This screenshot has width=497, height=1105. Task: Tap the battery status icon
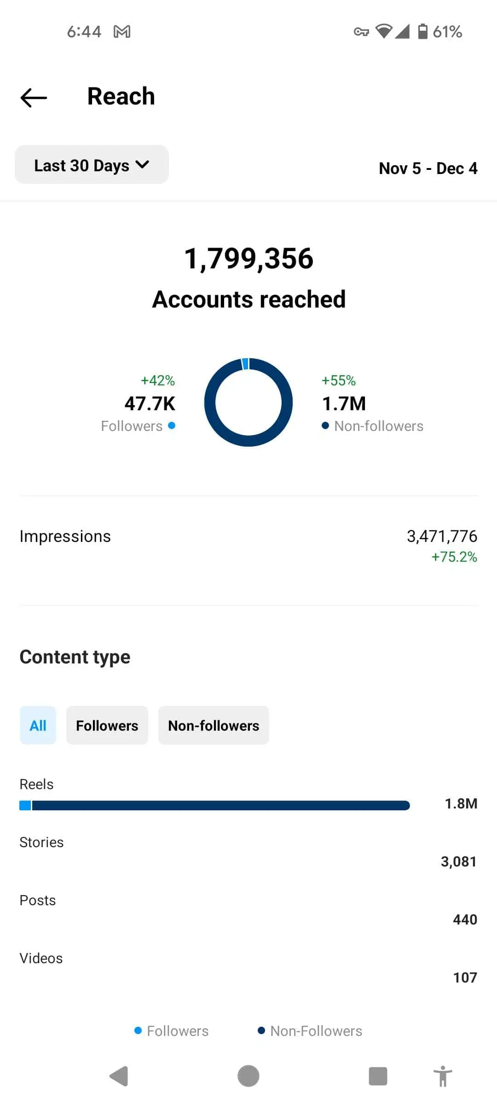(422, 31)
